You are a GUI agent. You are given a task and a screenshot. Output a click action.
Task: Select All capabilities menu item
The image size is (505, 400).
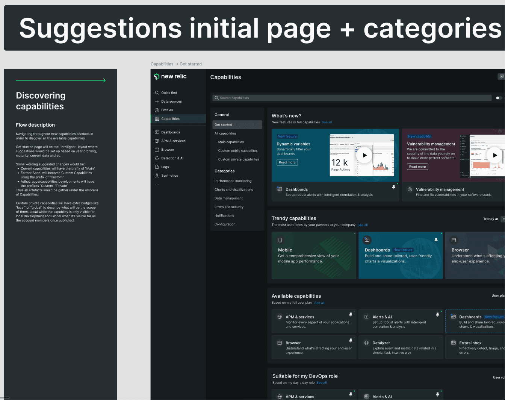coord(225,133)
